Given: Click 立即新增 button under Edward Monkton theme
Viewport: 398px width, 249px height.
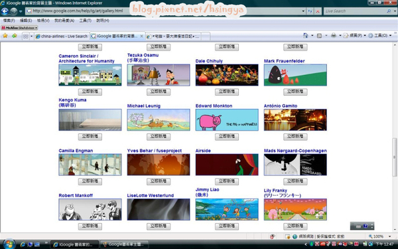Looking at the screenshot, I should tap(227, 136).
